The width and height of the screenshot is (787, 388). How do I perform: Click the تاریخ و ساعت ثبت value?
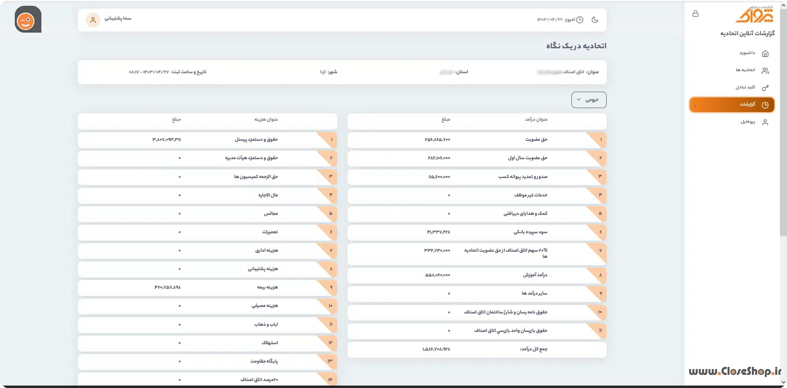tap(149, 72)
